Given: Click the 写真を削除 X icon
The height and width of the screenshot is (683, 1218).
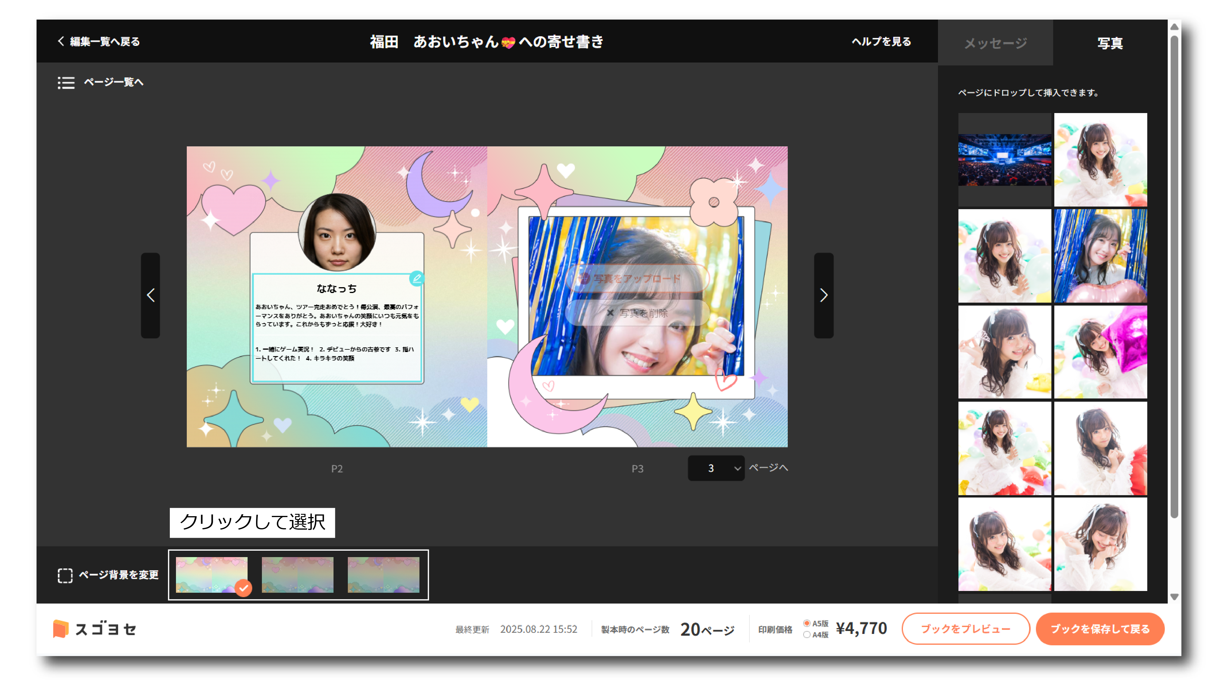Looking at the screenshot, I should (x=610, y=313).
